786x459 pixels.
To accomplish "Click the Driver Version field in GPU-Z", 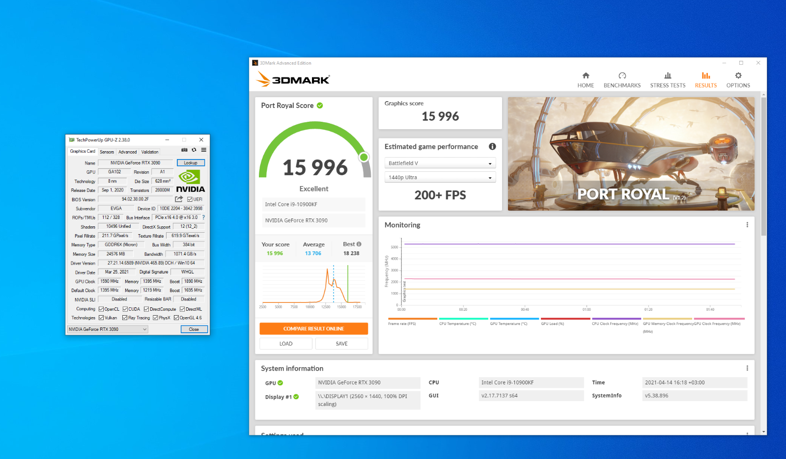I will pyautogui.click(x=151, y=263).
